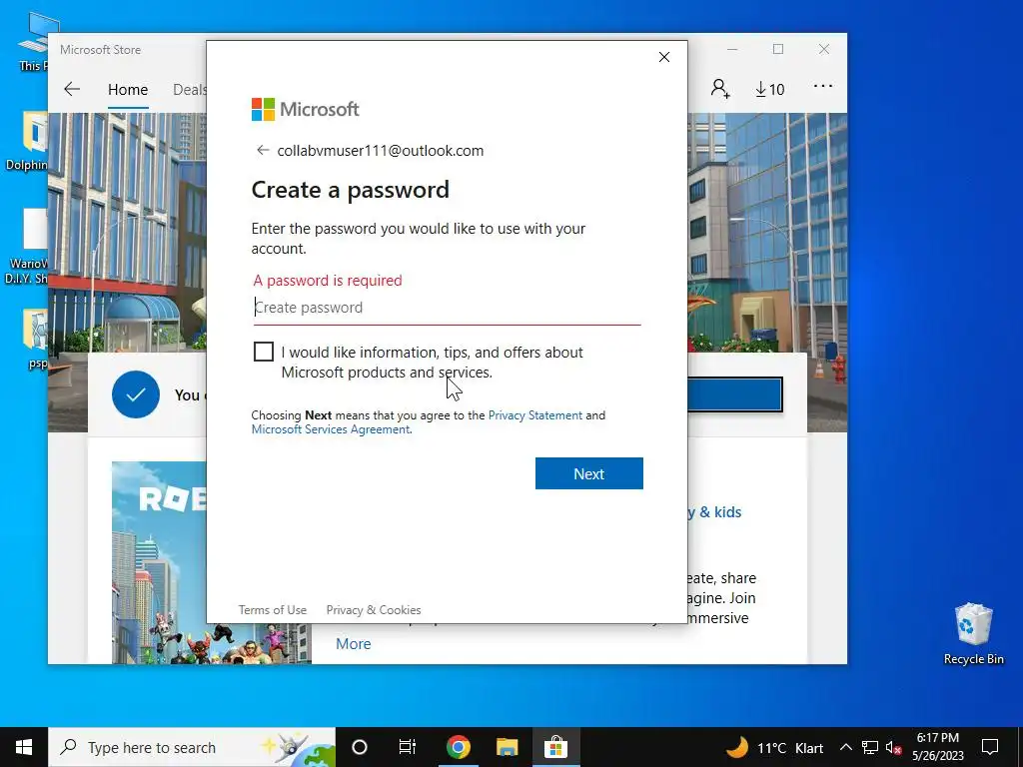
Task: Click the Next button
Action: click(x=589, y=473)
